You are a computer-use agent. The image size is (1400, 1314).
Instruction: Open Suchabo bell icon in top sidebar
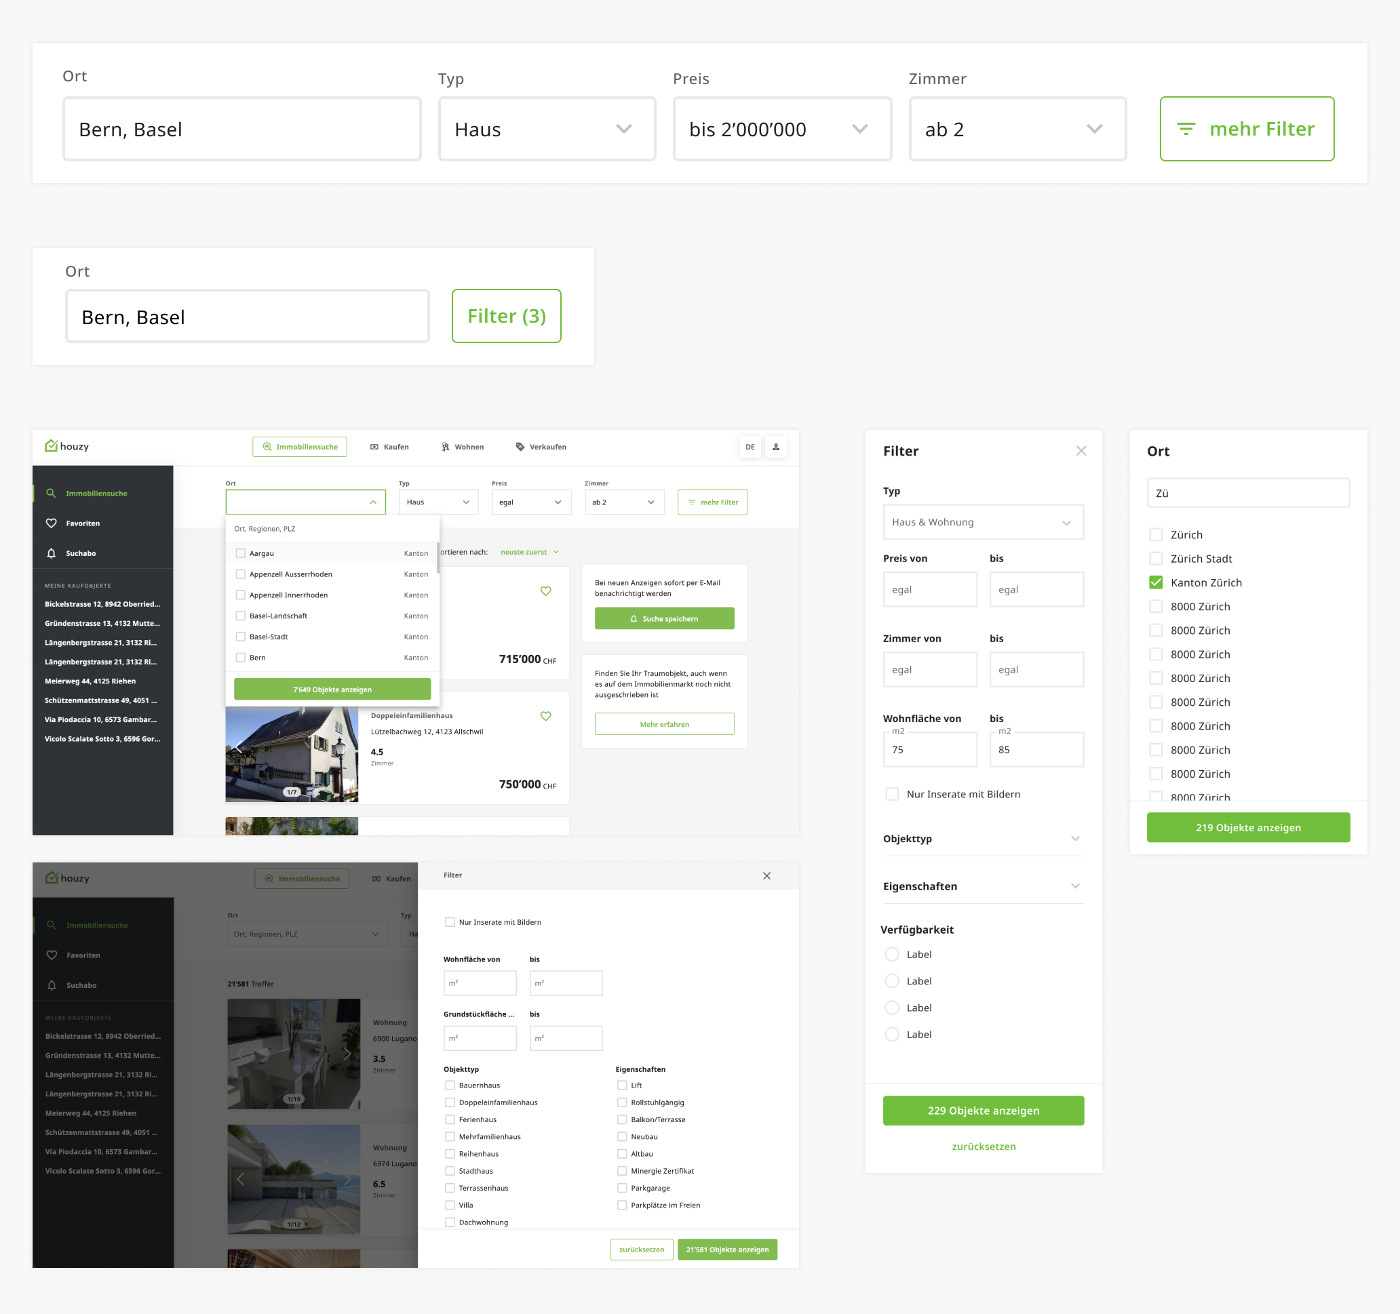[x=51, y=553]
